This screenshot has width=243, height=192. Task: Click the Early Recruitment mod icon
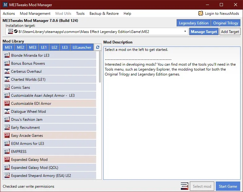tap(7, 127)
